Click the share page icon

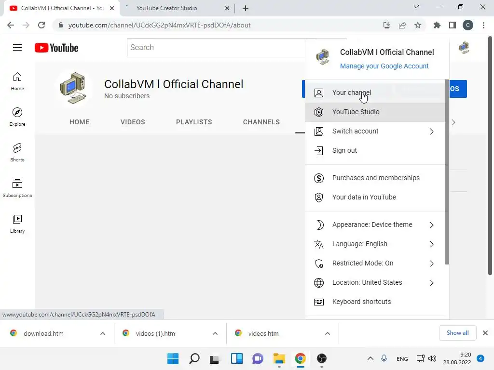click(402, 25)
